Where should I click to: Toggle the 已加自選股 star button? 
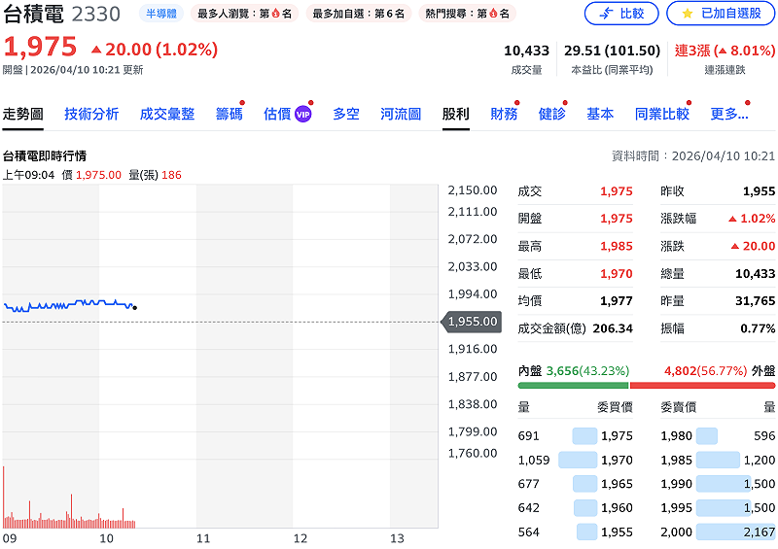(721, 14)
